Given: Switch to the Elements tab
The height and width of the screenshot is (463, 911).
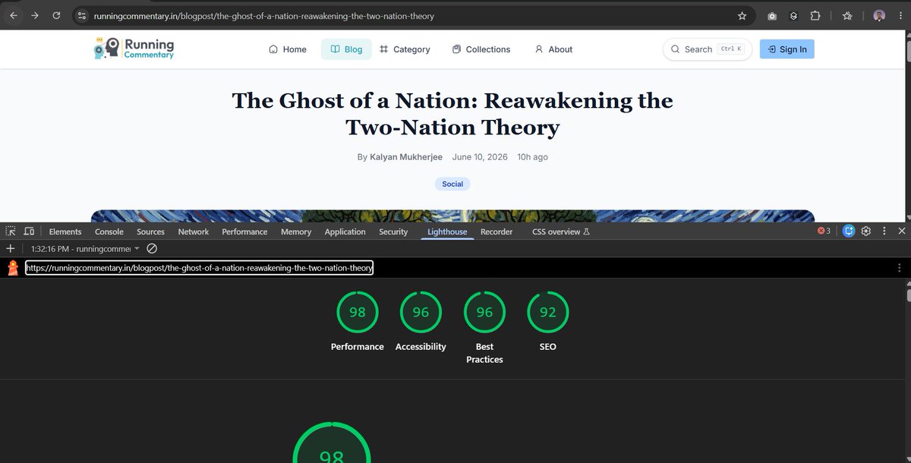Looking at the screenshot, I should 65,231.
